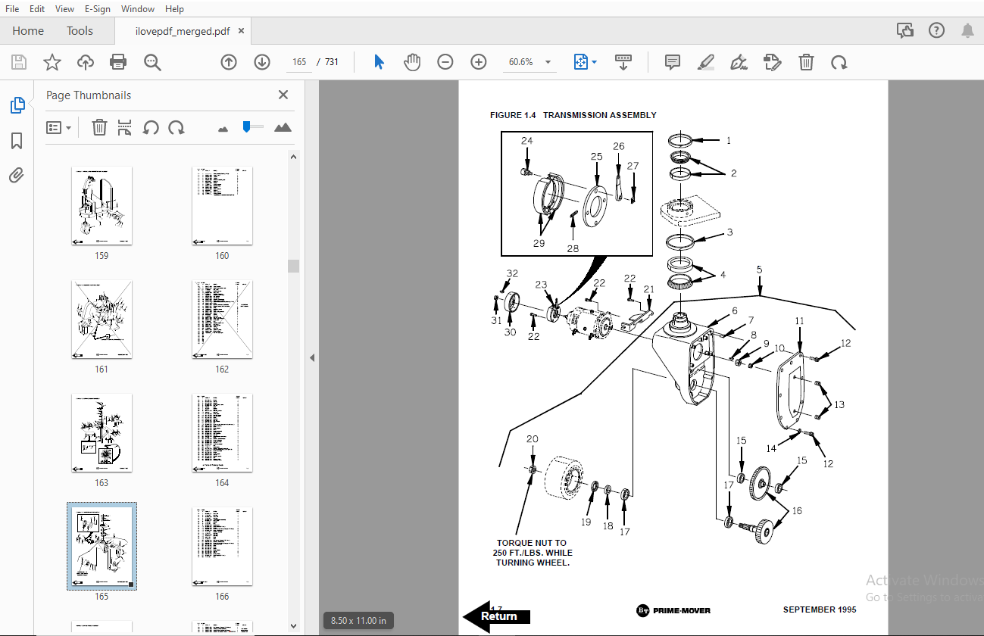The image size is (984, 636).
Task: Select page 162 thumbnail
Action: coord(222,319)
